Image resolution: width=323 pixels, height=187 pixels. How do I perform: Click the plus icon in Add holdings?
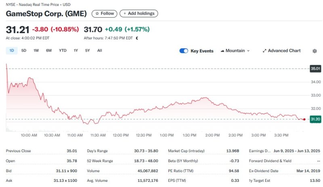point(125,14)
